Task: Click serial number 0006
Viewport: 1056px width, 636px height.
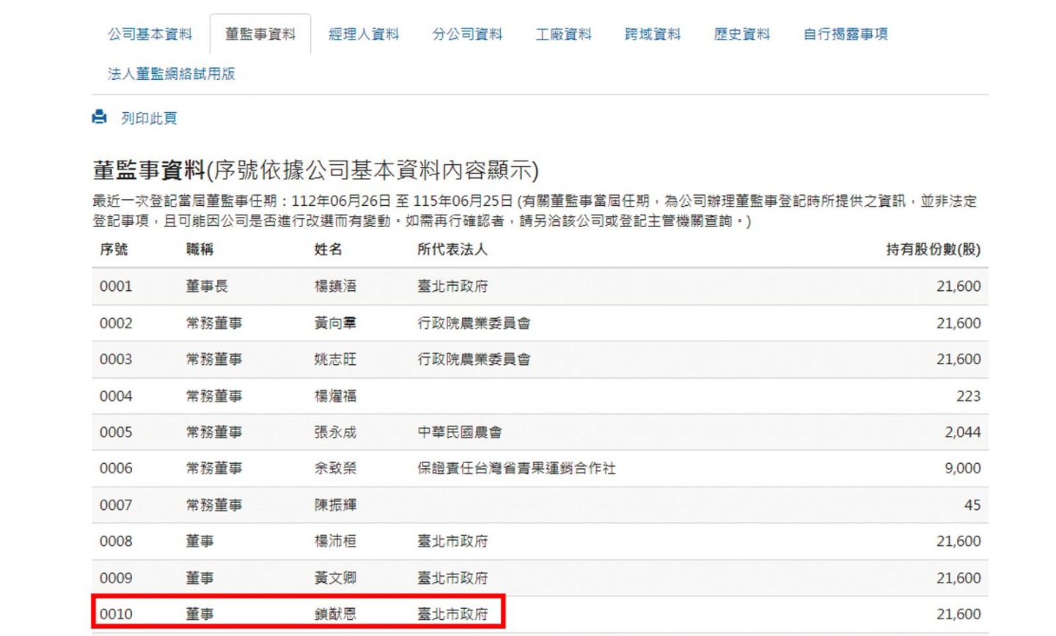Action: pyautogui.click(x=116, y=467)
